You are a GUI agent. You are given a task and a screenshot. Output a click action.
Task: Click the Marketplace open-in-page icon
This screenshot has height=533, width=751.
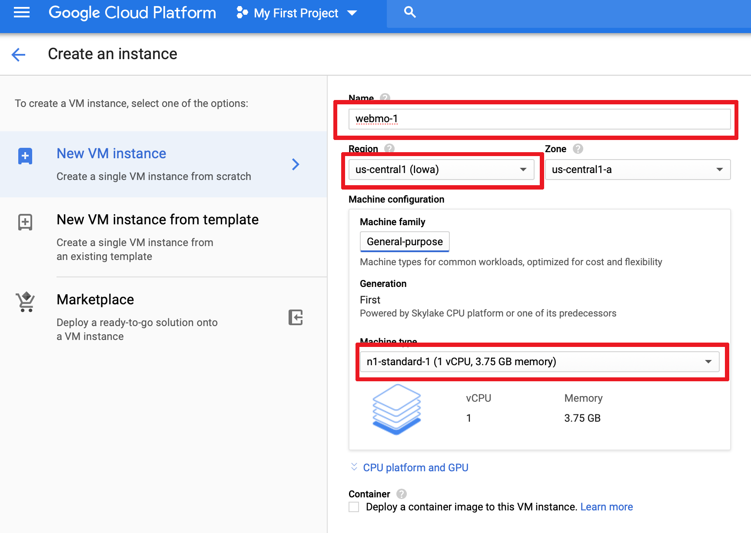(296, 317)
